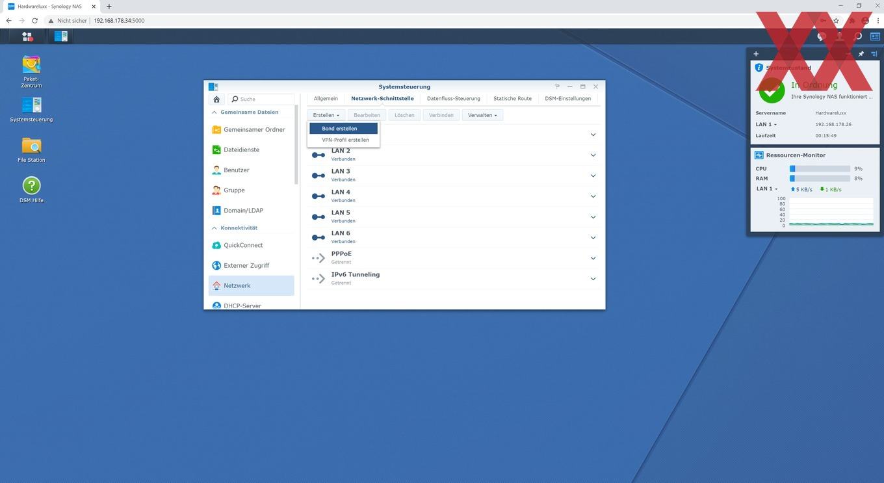This screenshot has width=884, height=483.
Task: Click Verbinden button
Action: pyautogui.click(x=441, y=115)
